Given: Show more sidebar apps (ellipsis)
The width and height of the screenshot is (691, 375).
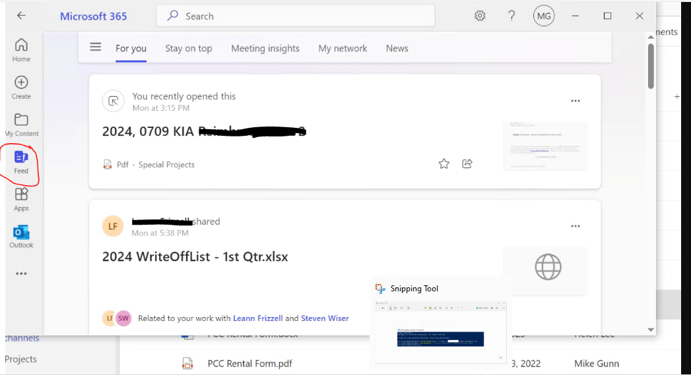Looking at the screenshot, I should [21, 274].
